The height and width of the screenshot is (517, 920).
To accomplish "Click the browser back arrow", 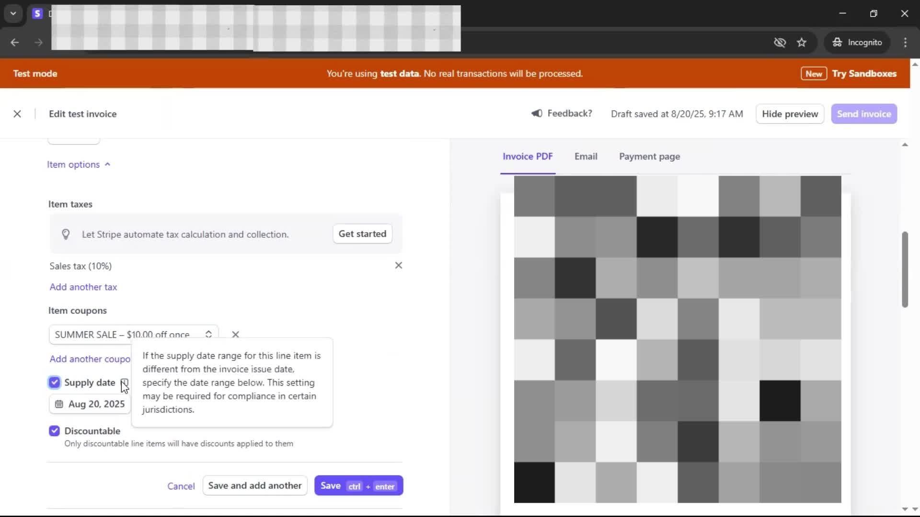I will point(15,43).
